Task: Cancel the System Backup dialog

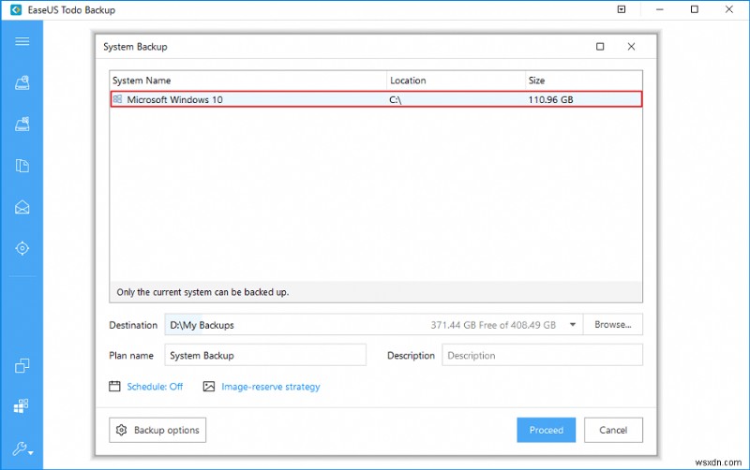Action: pyautogui.click(x=613, y=430)
